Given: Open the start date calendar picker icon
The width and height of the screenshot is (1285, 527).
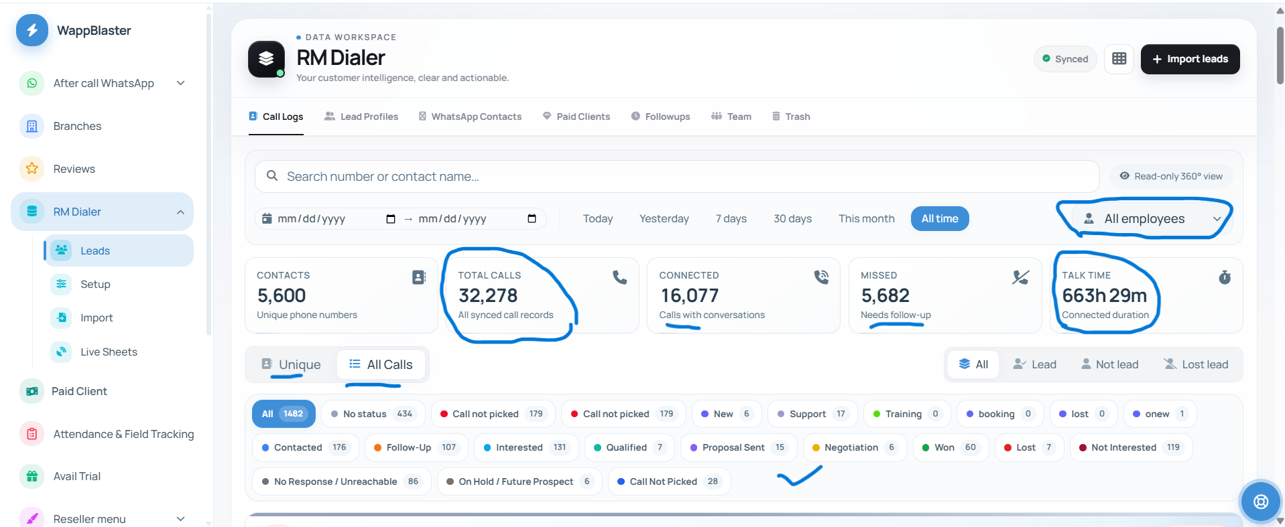Looking at the screenshot, I should (391, 219).
